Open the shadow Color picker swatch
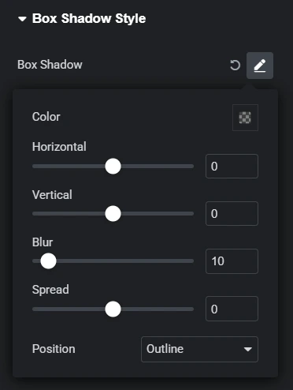 (x=245, y=118)
